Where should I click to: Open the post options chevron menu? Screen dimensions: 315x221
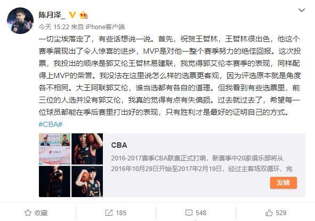pos(302,10)
